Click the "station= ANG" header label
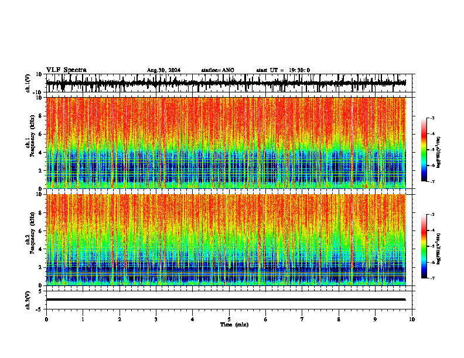The width and height of the screenshot is (464, 358). (x=217, y=70)
